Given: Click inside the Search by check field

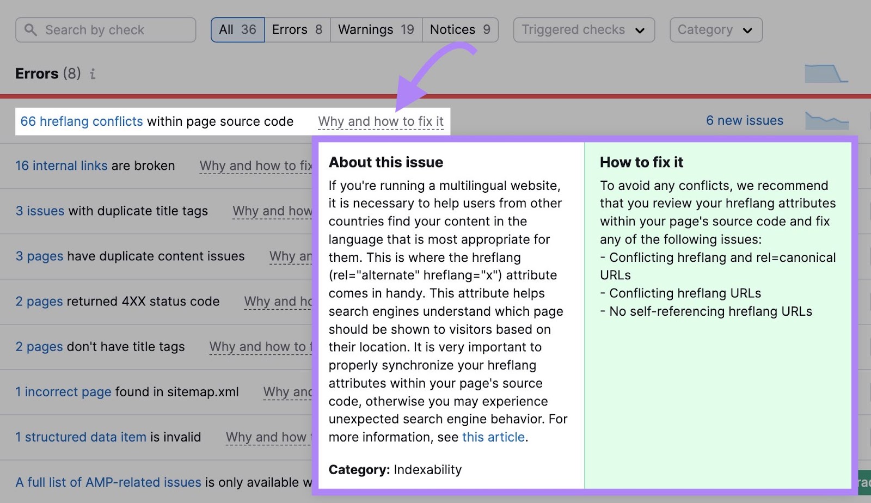Looking at the screenshot, I should pos(109,30).
